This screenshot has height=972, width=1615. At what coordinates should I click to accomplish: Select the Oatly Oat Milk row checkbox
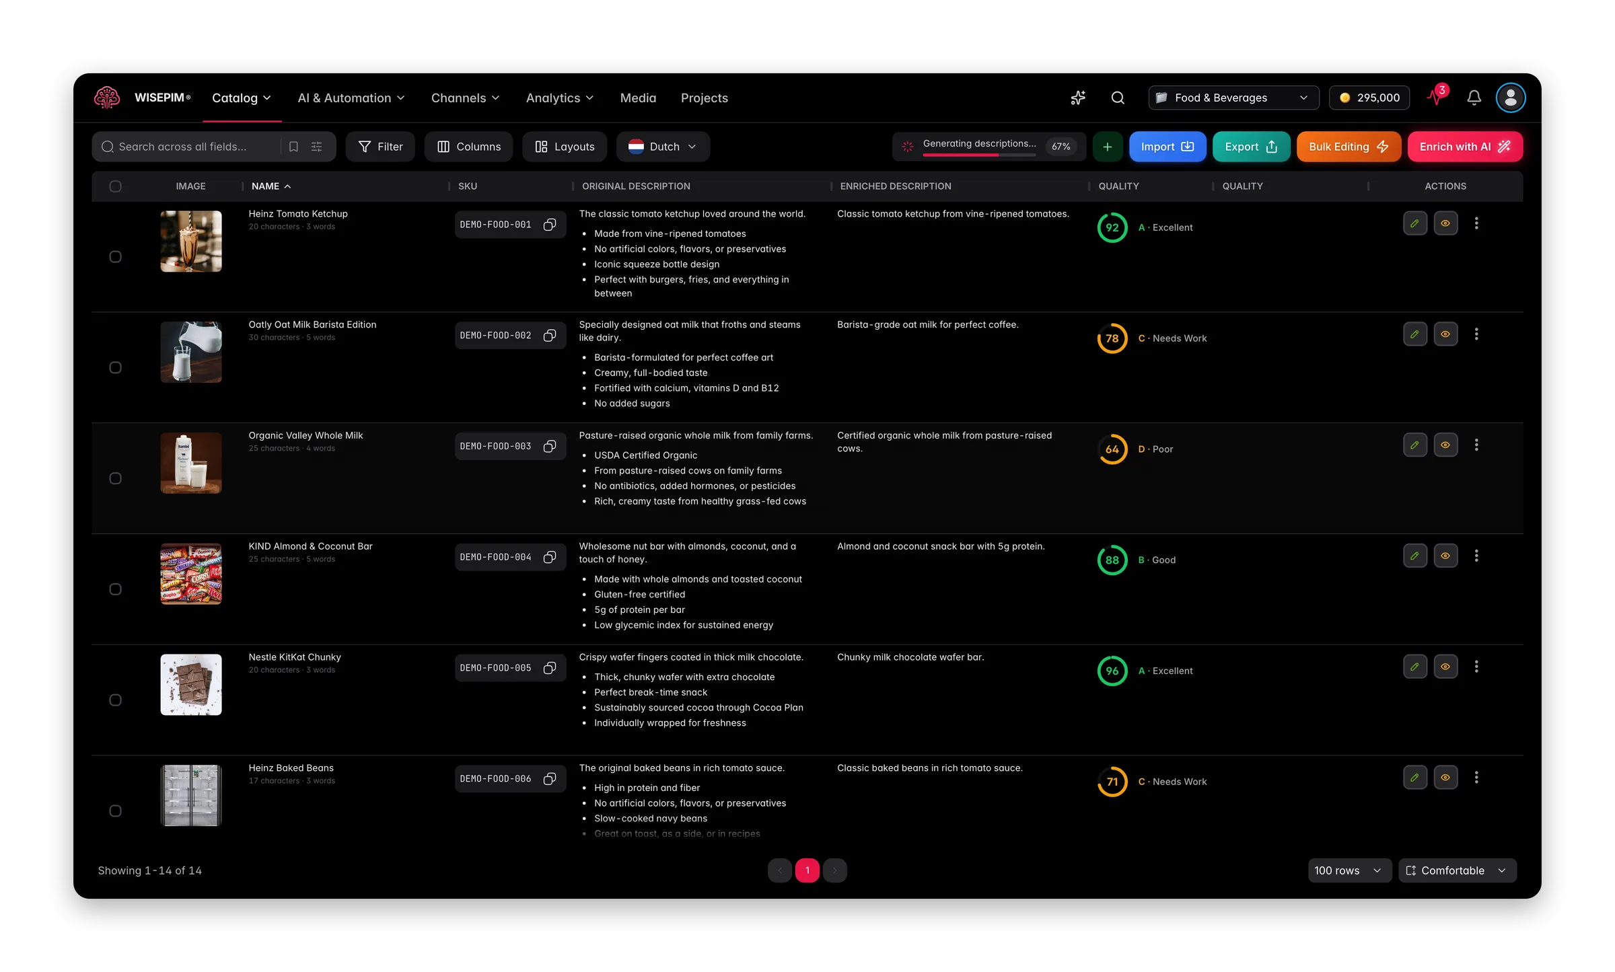115,368
